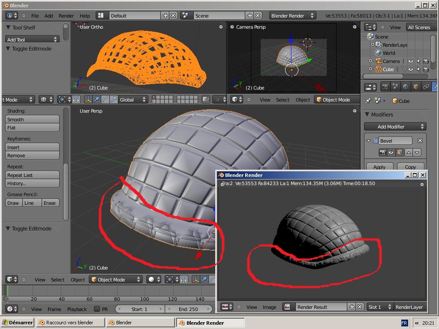439x329 pixels.
Task: Open the Playback menu in the timeline
Action: [77, 309]
